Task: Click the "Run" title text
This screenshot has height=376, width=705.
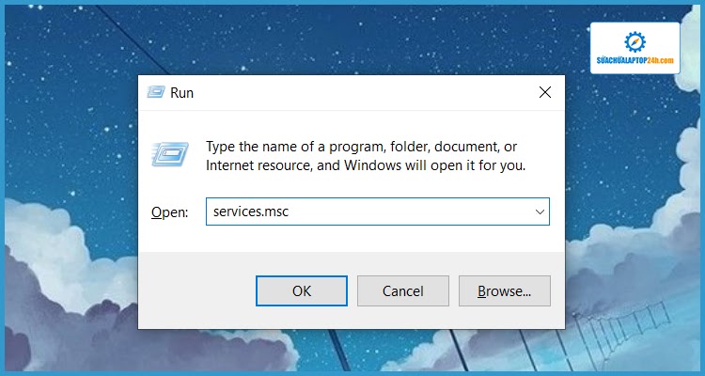Action: [181, 93]
